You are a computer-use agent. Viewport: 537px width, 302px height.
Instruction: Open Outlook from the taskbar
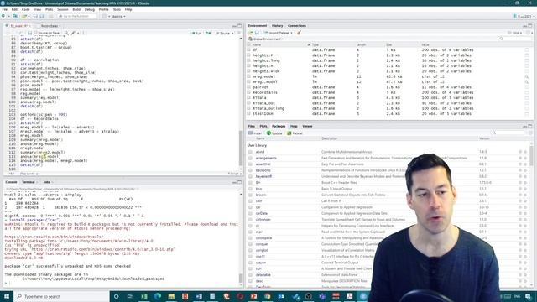coord(281,296)
